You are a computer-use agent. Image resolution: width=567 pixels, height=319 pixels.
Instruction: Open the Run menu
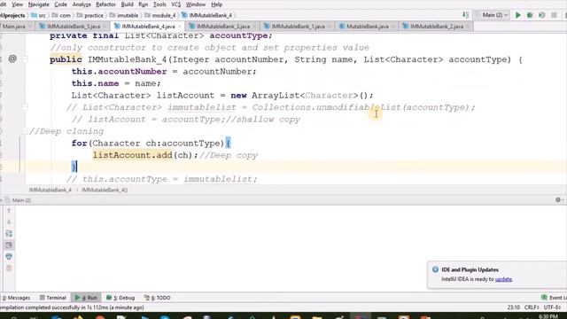click(x=144, y=4)
